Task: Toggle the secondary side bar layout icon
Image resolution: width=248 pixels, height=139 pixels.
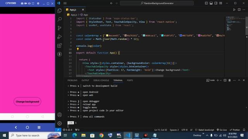Action: (x=216, y=3)
